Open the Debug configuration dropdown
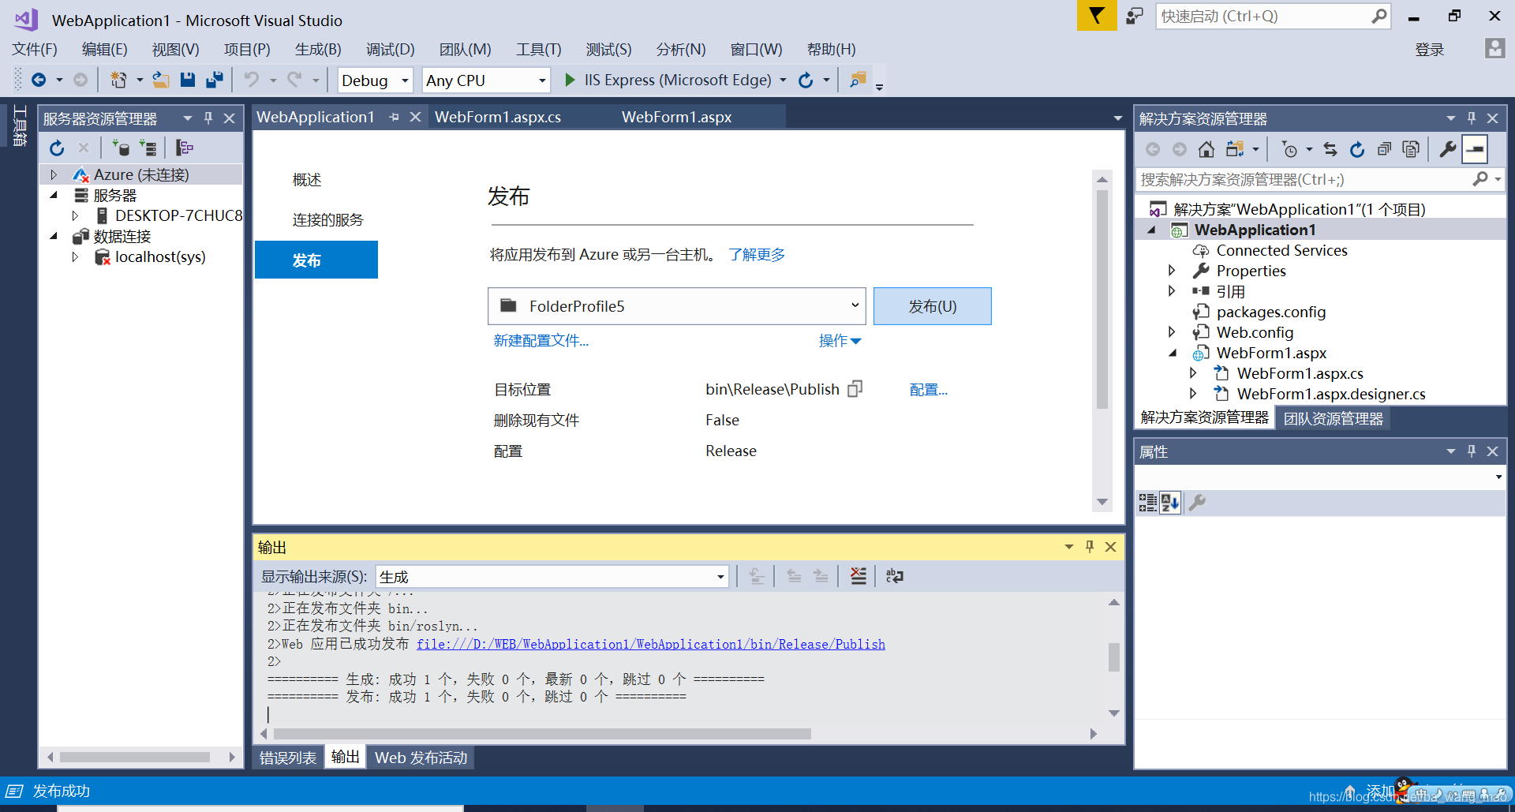The height and width of the screenshot is (812, 1515). point(375,80)
